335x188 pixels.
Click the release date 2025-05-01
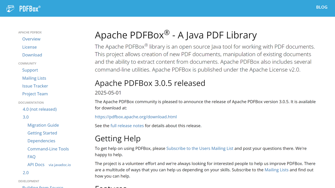pyautogui.click(x=108, y=93)
